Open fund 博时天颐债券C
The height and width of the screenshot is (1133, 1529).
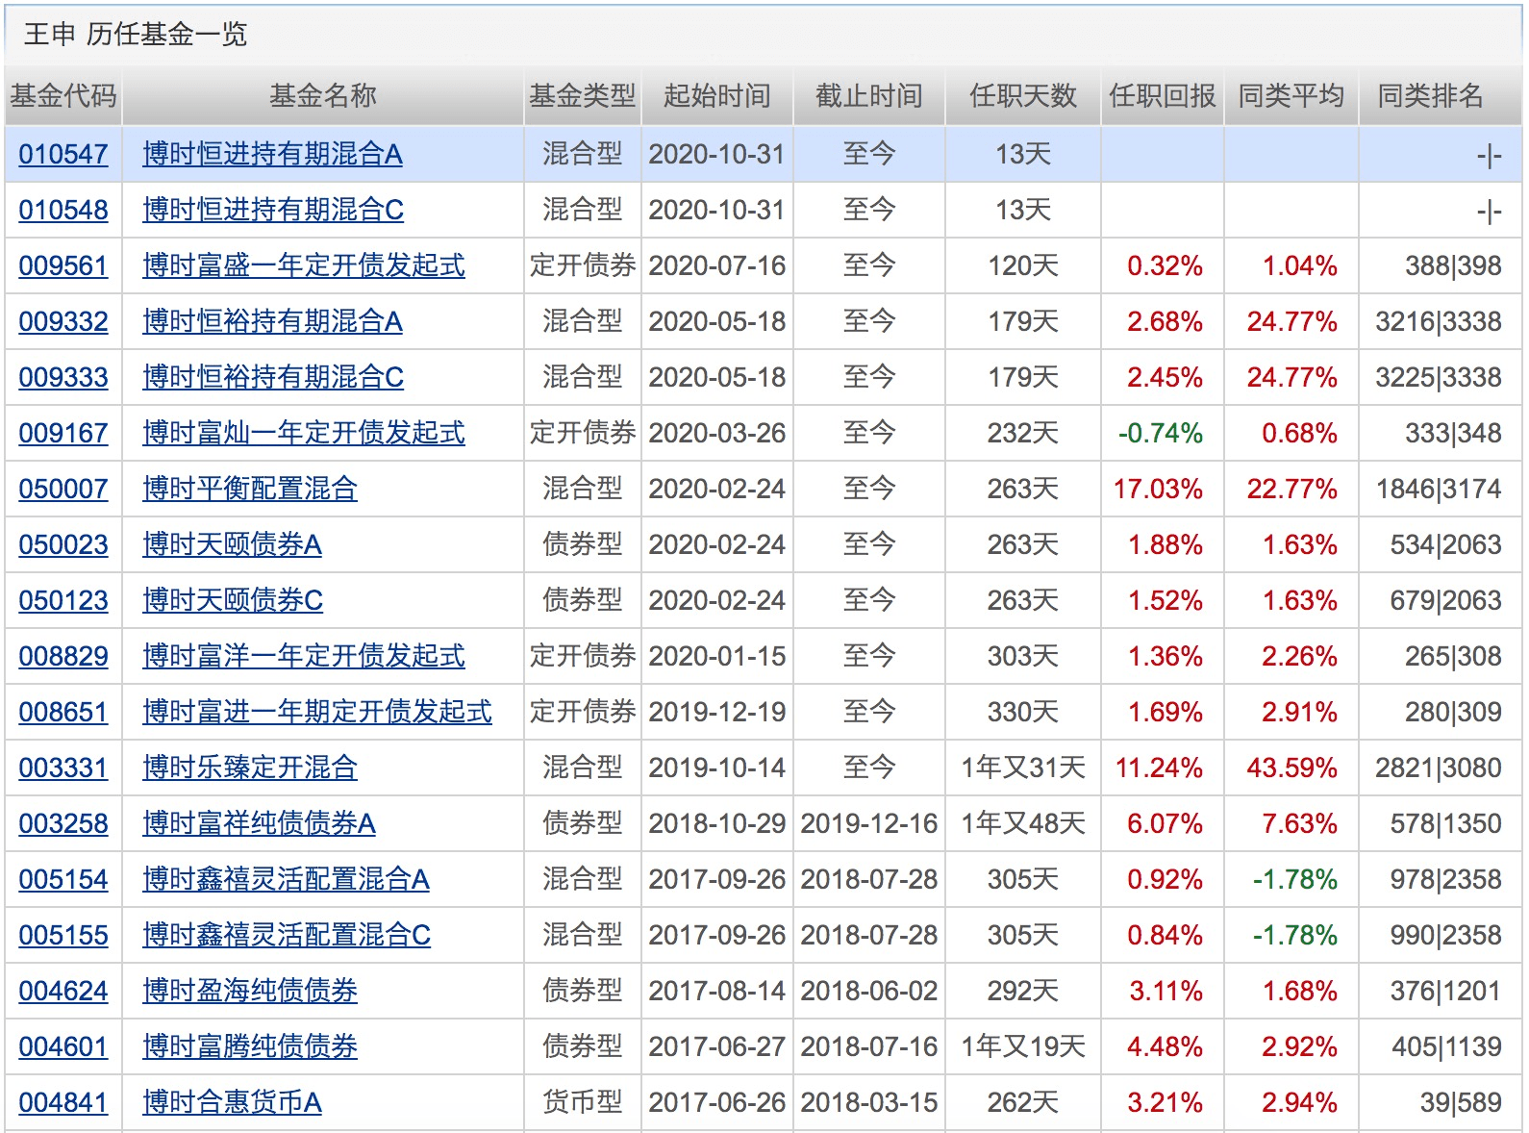[233, 600]
